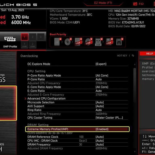Open E-Core Ratio Apply Mode [All Core]
155x155 pixels.
pos(77,87)
